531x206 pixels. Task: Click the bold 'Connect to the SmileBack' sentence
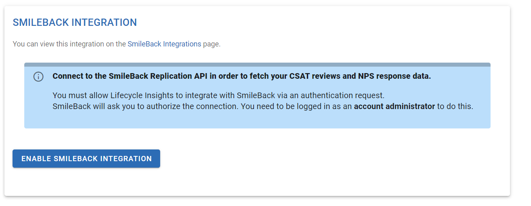241,76
